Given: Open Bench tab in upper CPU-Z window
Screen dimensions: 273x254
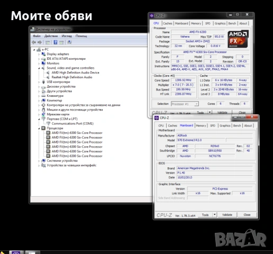Looking at the screenshot, I should (x=232, y=23).
